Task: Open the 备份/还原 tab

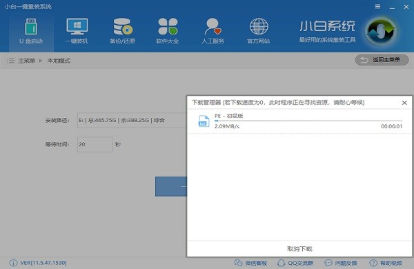Action: point(122,31)
